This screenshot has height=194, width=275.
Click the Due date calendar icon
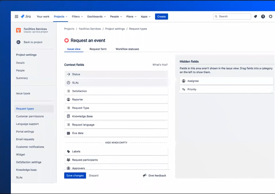pos(68,133)
